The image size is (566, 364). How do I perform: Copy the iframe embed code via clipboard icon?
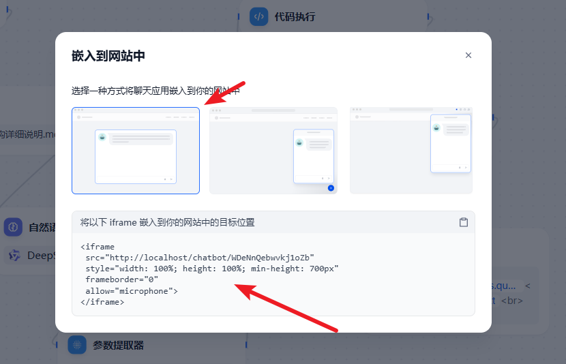click(x=464, y=222)
